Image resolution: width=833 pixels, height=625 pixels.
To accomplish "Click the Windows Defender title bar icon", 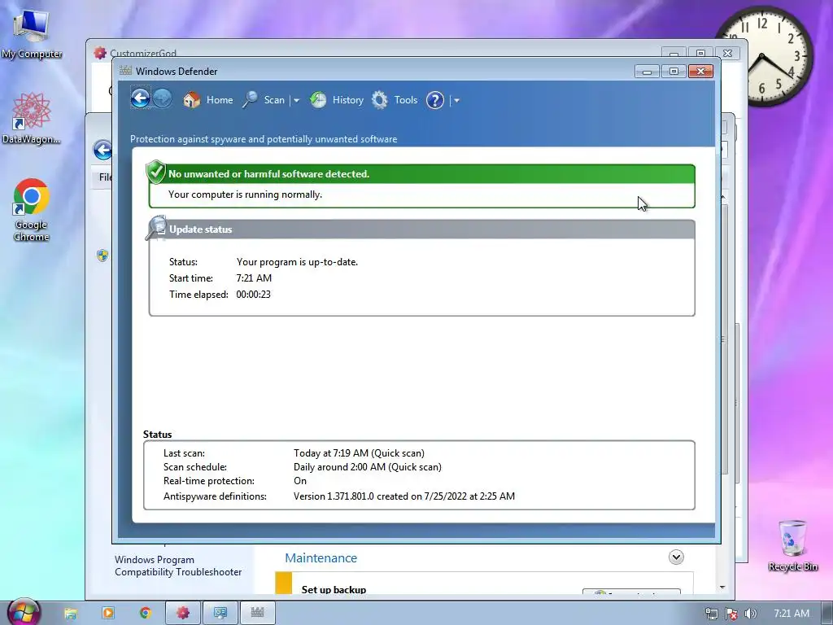I will [125, 71].
